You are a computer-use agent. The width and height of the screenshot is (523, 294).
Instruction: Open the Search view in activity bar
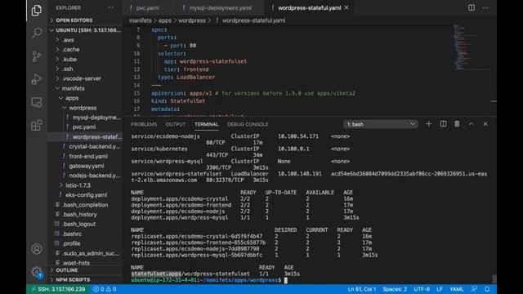tap(37, 33)
